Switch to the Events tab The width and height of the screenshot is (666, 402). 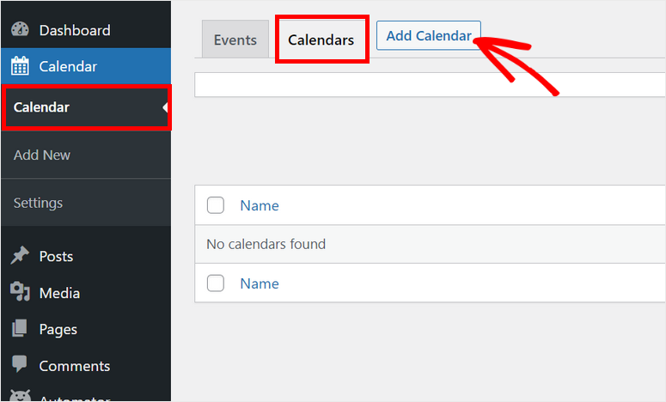tap(235, 40)
